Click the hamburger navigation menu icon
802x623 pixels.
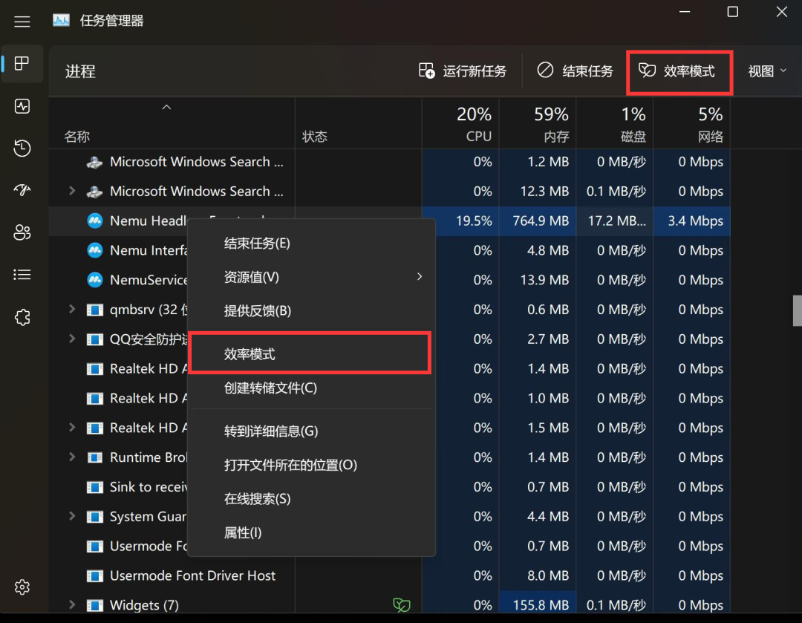tap(22, 21)
